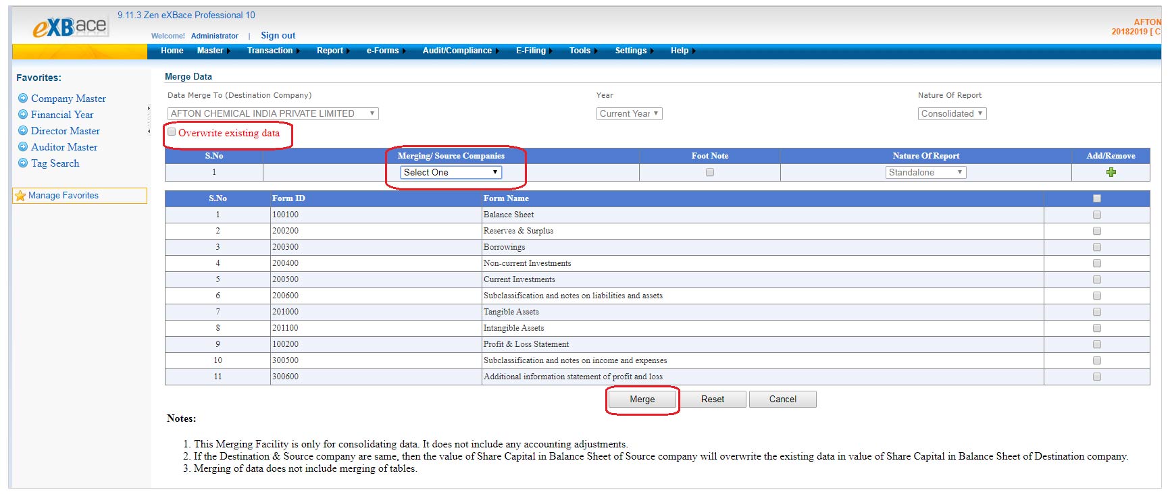Click the Tag Search favorite icon
Image resolution: width=1170 pixels, height=494 pixels.
pos(23,163)
